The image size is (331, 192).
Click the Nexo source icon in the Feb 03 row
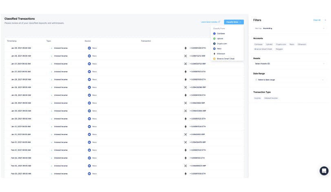(x=89, y=174)
